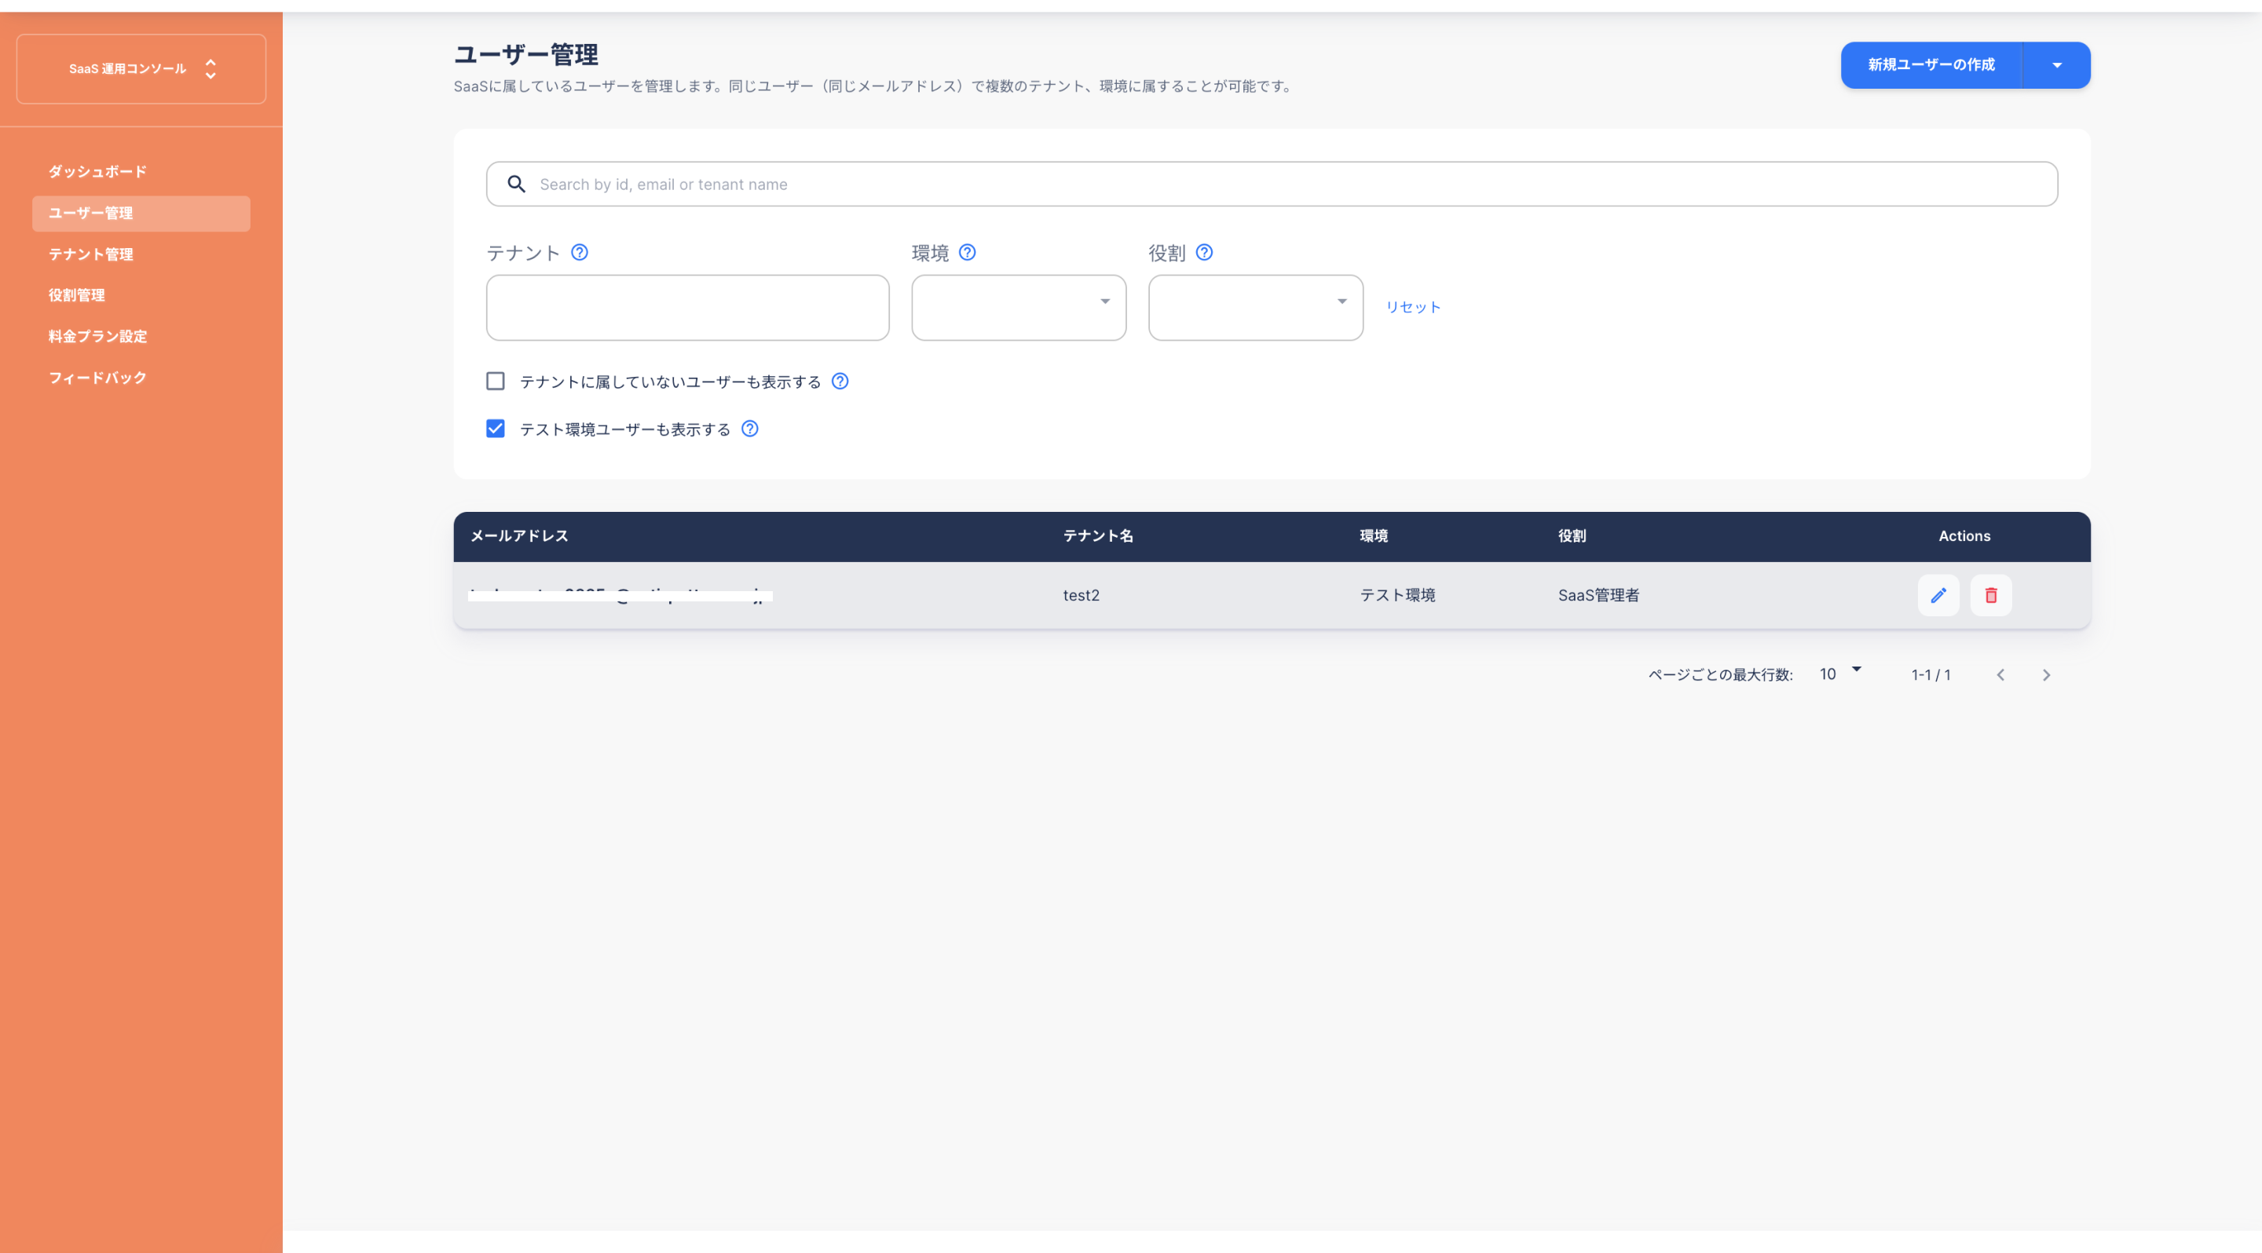
Task: Expand the 役割 filter dropdown
Action: [1256, 308]
